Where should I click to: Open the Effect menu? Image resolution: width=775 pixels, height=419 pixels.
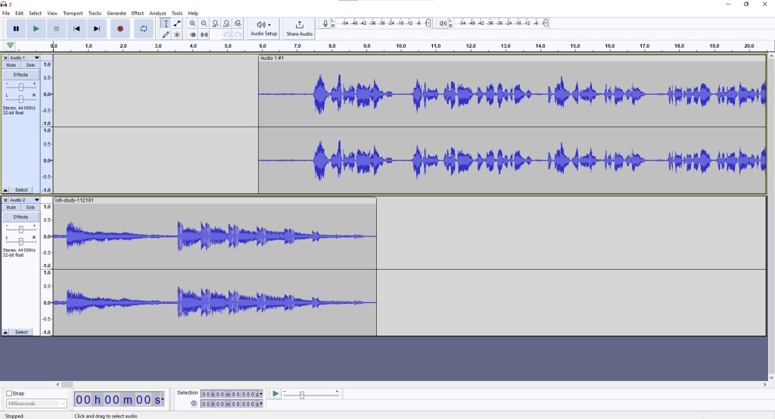[x=137, y=13]
